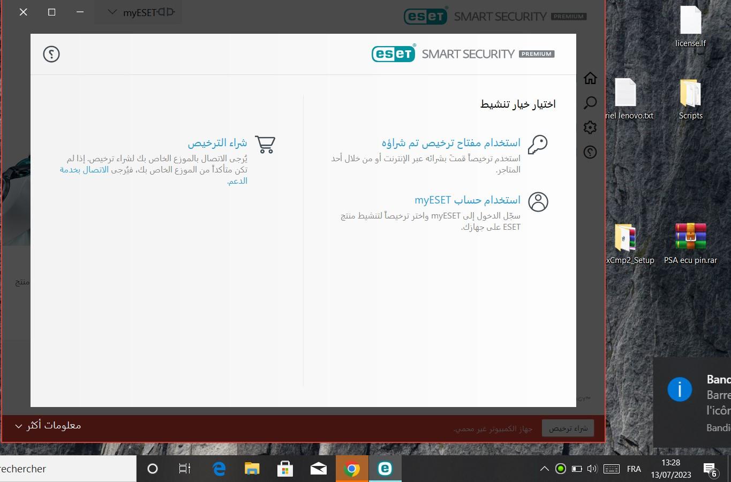Show hidden system tray icons
The image size is (731, 482).
pos(545,469)
